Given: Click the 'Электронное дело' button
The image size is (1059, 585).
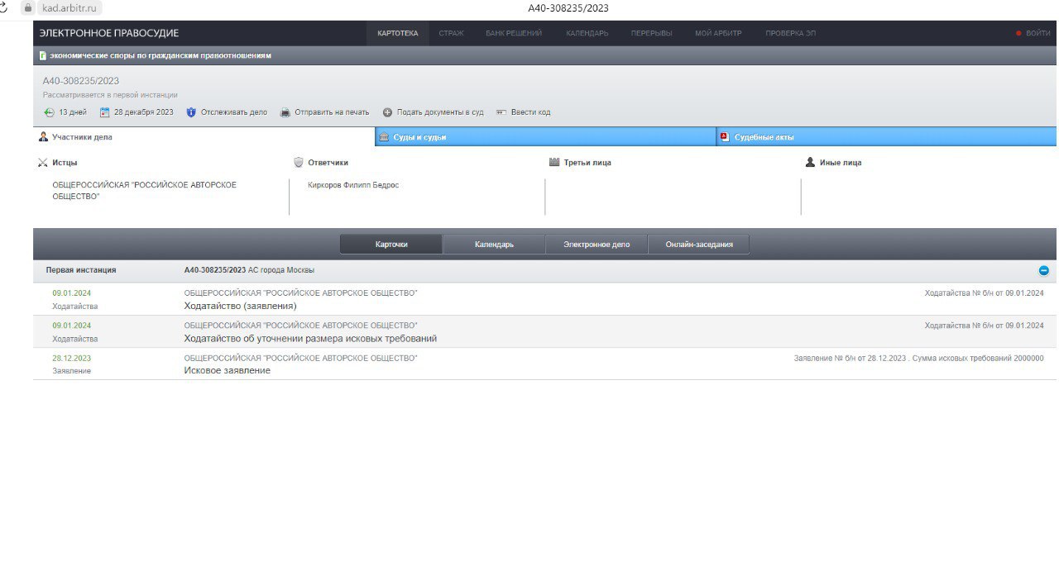Looking at the screenshot, I should [x=597, y=245].
